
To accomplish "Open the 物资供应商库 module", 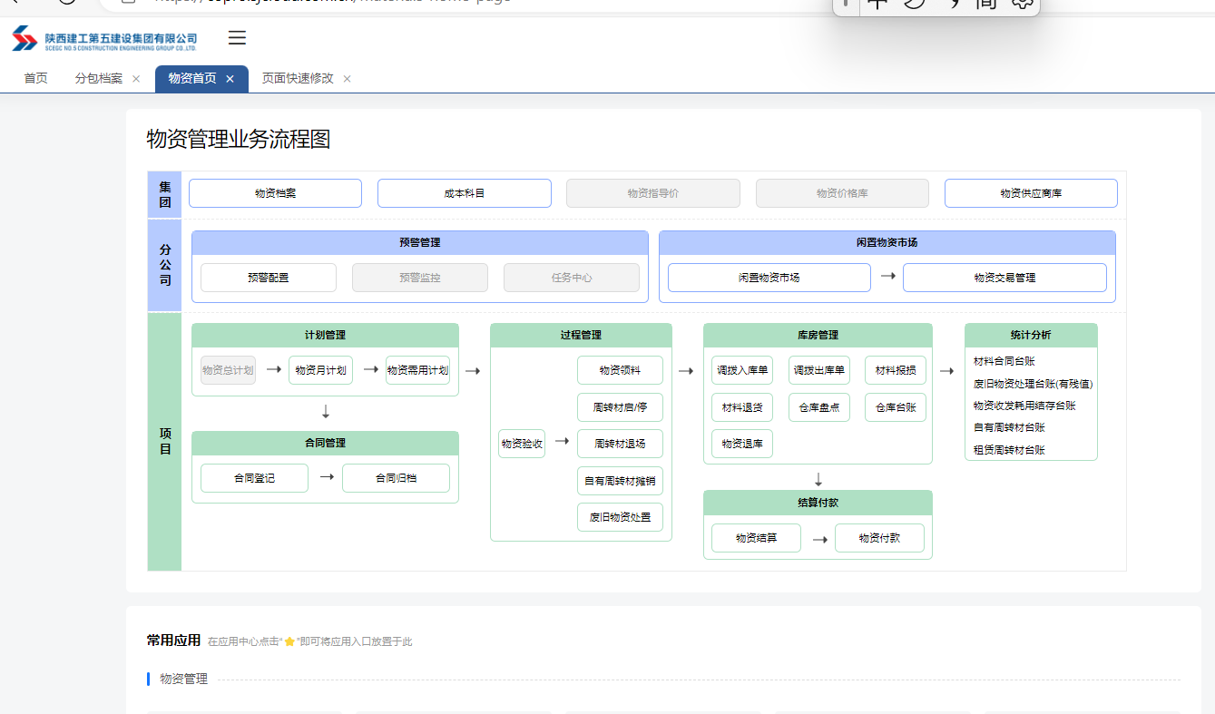I will 1030,193.
